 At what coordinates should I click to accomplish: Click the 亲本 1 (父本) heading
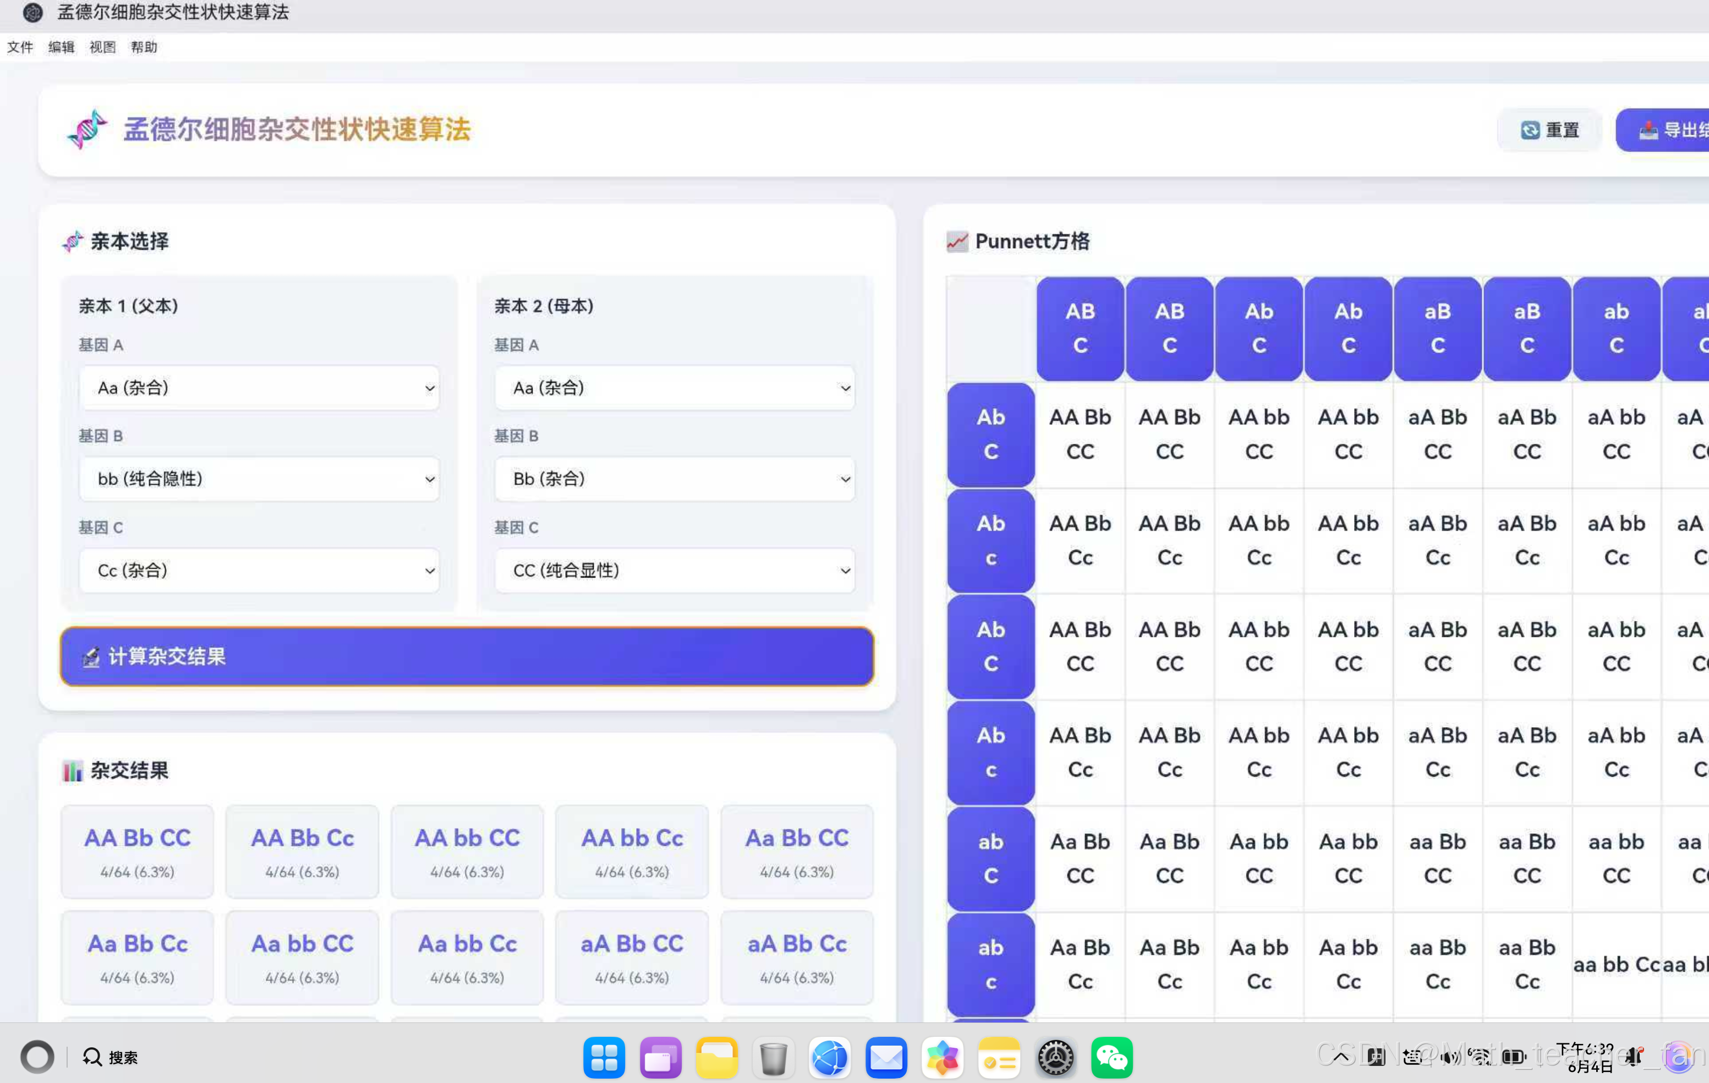pos(128,306)
